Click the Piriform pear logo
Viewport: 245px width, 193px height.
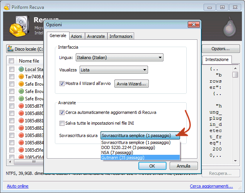[x=230, y=27]
